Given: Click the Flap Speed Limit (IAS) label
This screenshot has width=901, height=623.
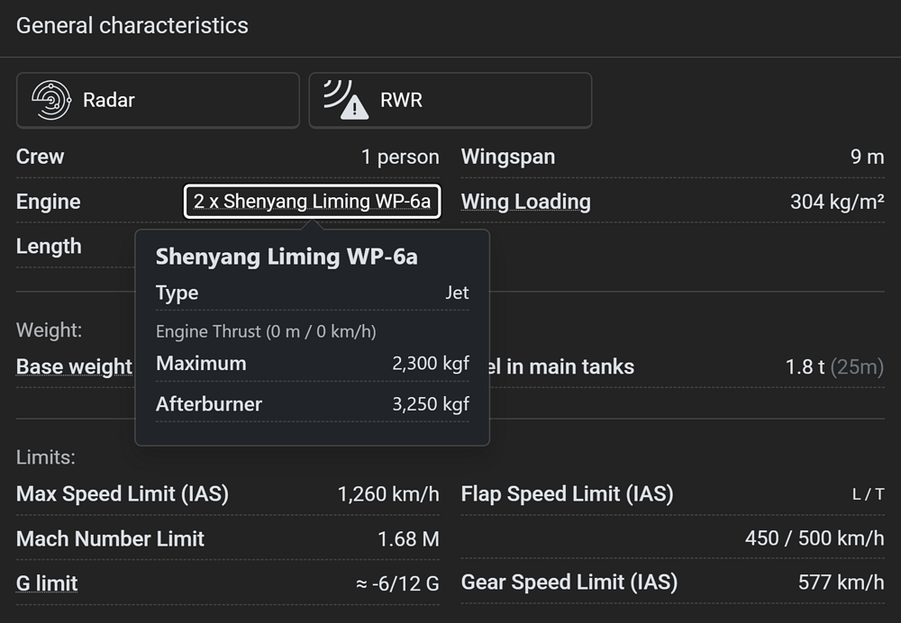Looking at the screenshot, I should pos(567,494).
